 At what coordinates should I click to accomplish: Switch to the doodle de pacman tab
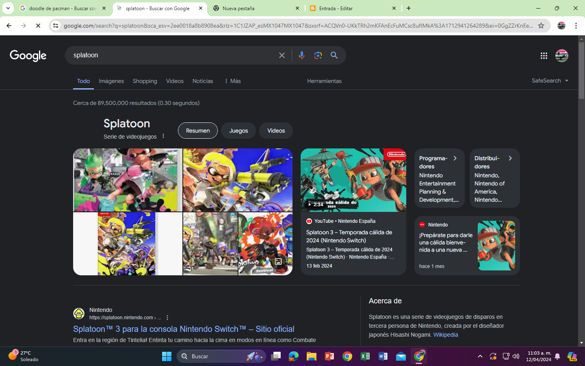pyautogui.click(x=63, y=8)
